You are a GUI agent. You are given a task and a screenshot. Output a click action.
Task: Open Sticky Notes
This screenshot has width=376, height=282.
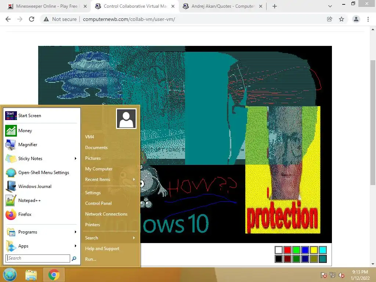[42, 159]
